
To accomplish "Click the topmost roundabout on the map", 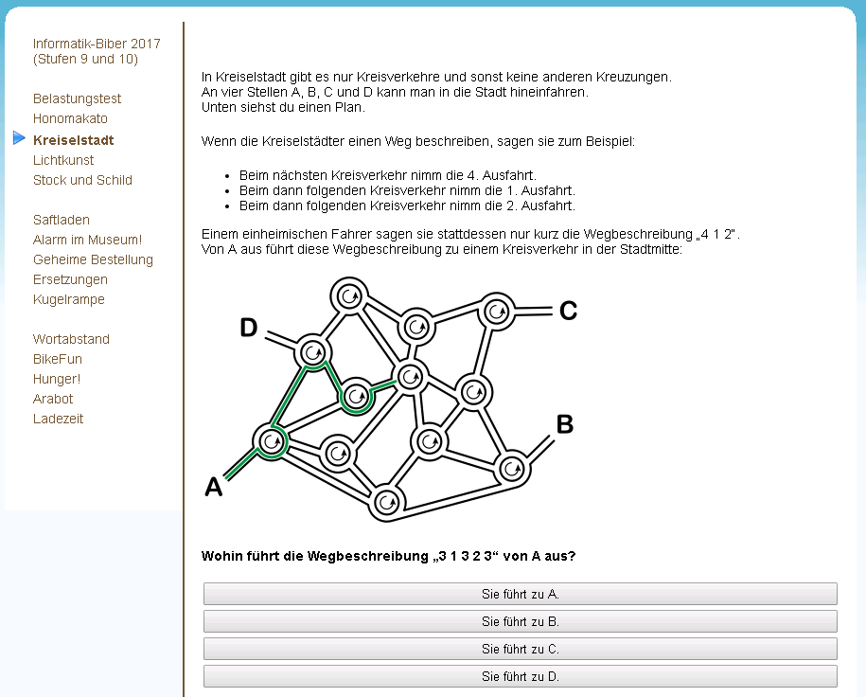I will pos(349,295).
